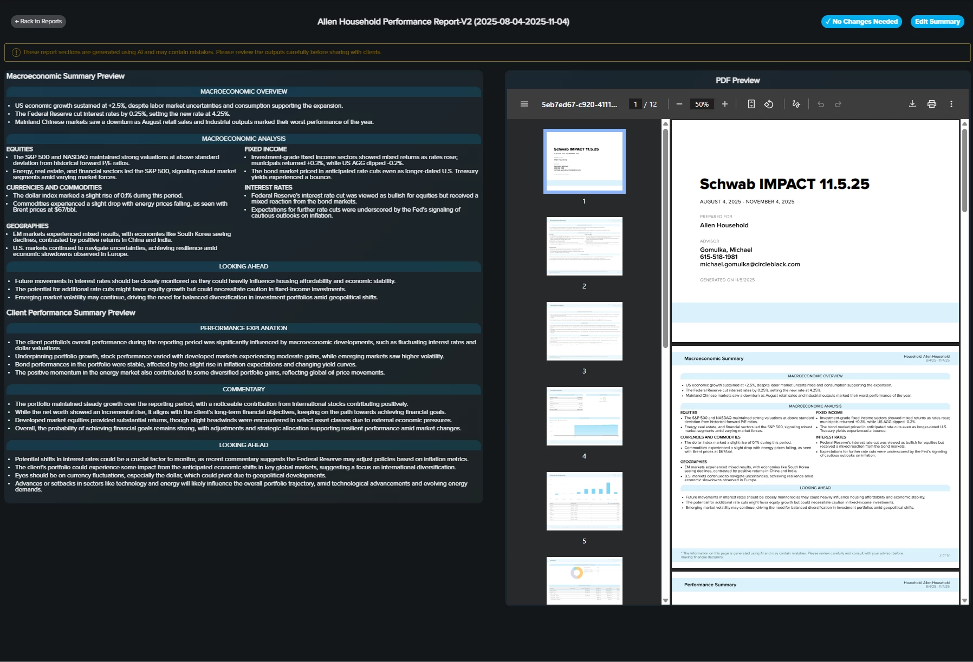Viewport: 973px width, 662px height.
Task: Print the PDF document
Action: (x=932, y=104)
